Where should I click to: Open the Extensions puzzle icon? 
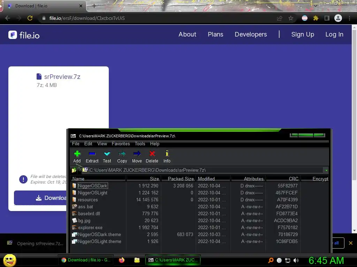(316, 18)
